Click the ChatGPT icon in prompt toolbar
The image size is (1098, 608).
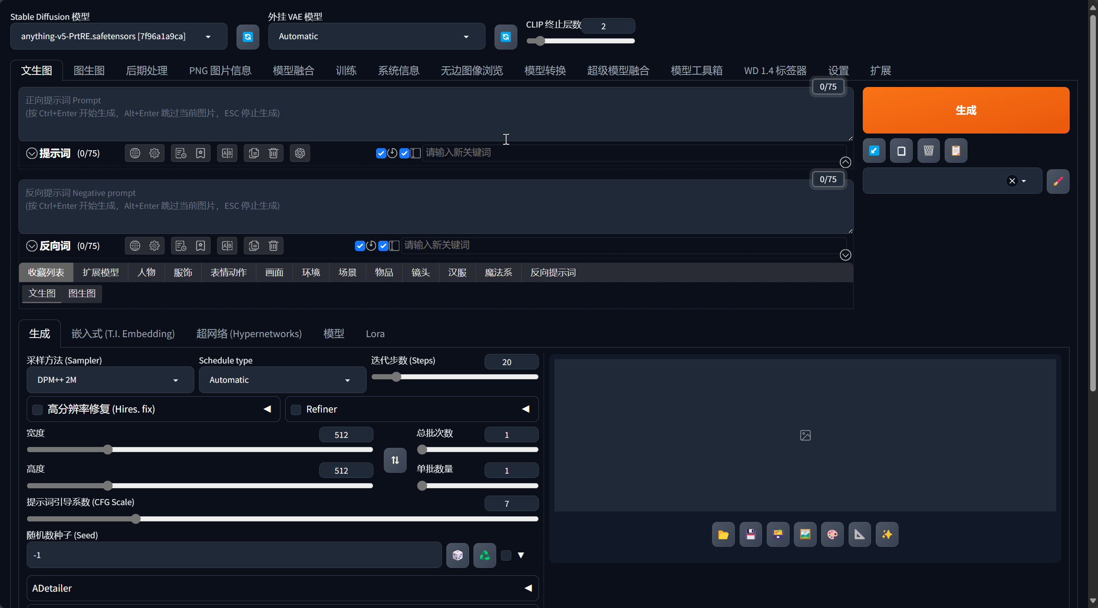click(300, 153)
